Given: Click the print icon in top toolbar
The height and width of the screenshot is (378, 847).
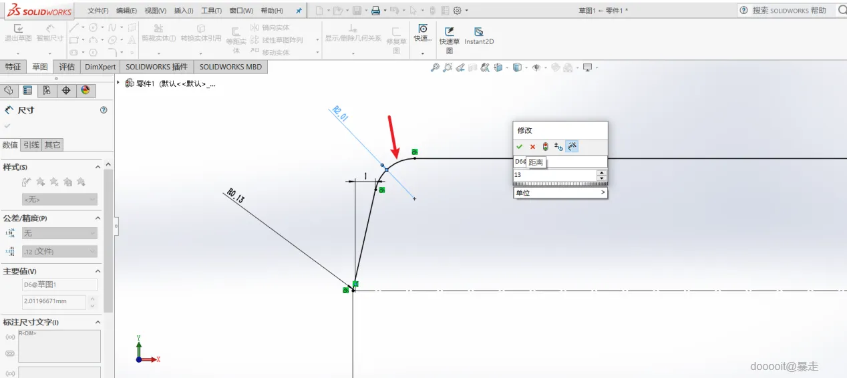Looking at the screenshot, I should (375, 11).
